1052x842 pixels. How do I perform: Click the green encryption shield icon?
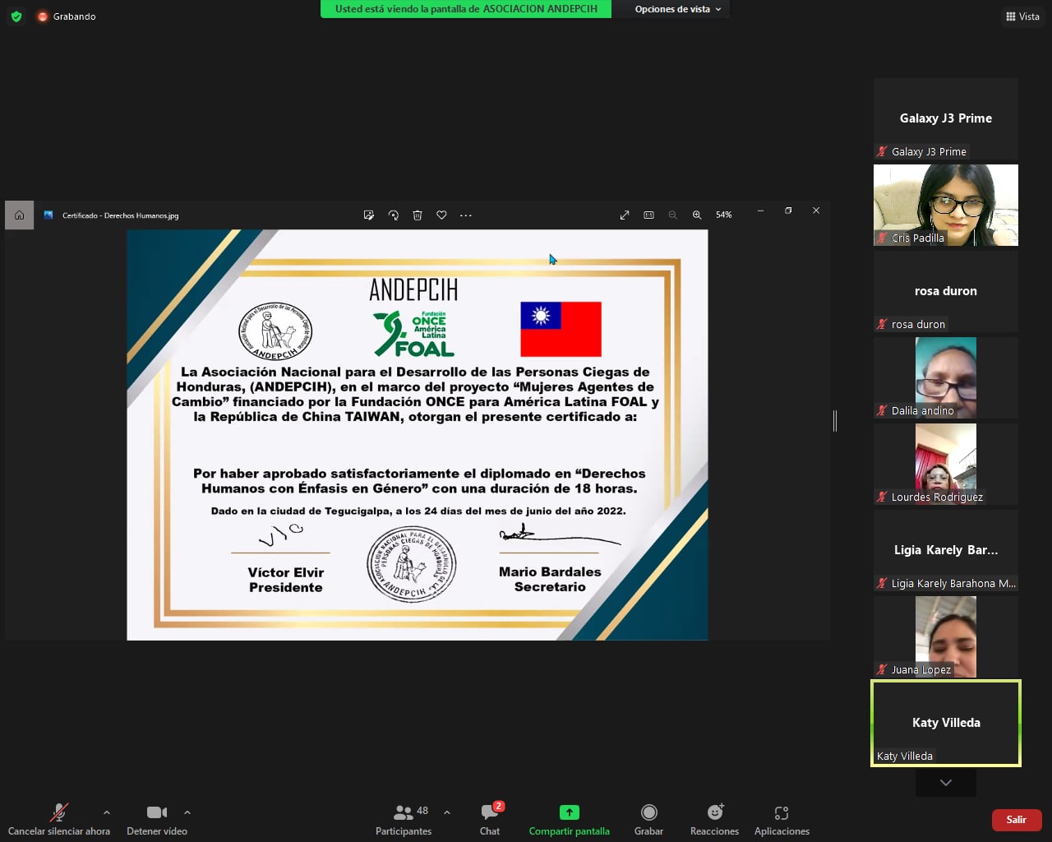click(16, 16)
